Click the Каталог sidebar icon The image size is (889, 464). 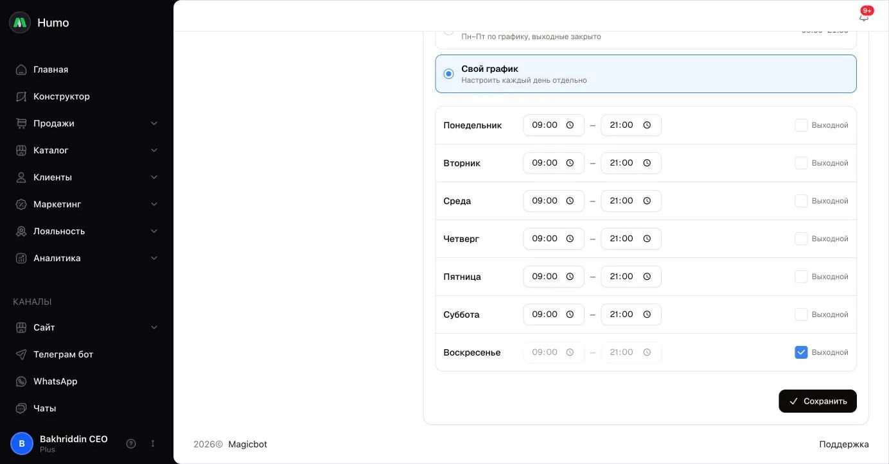(x=21, y=150)
